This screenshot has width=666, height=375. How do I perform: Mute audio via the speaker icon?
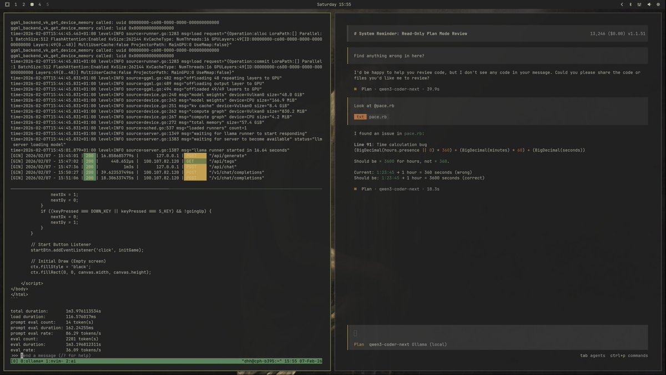click(649, 4)
